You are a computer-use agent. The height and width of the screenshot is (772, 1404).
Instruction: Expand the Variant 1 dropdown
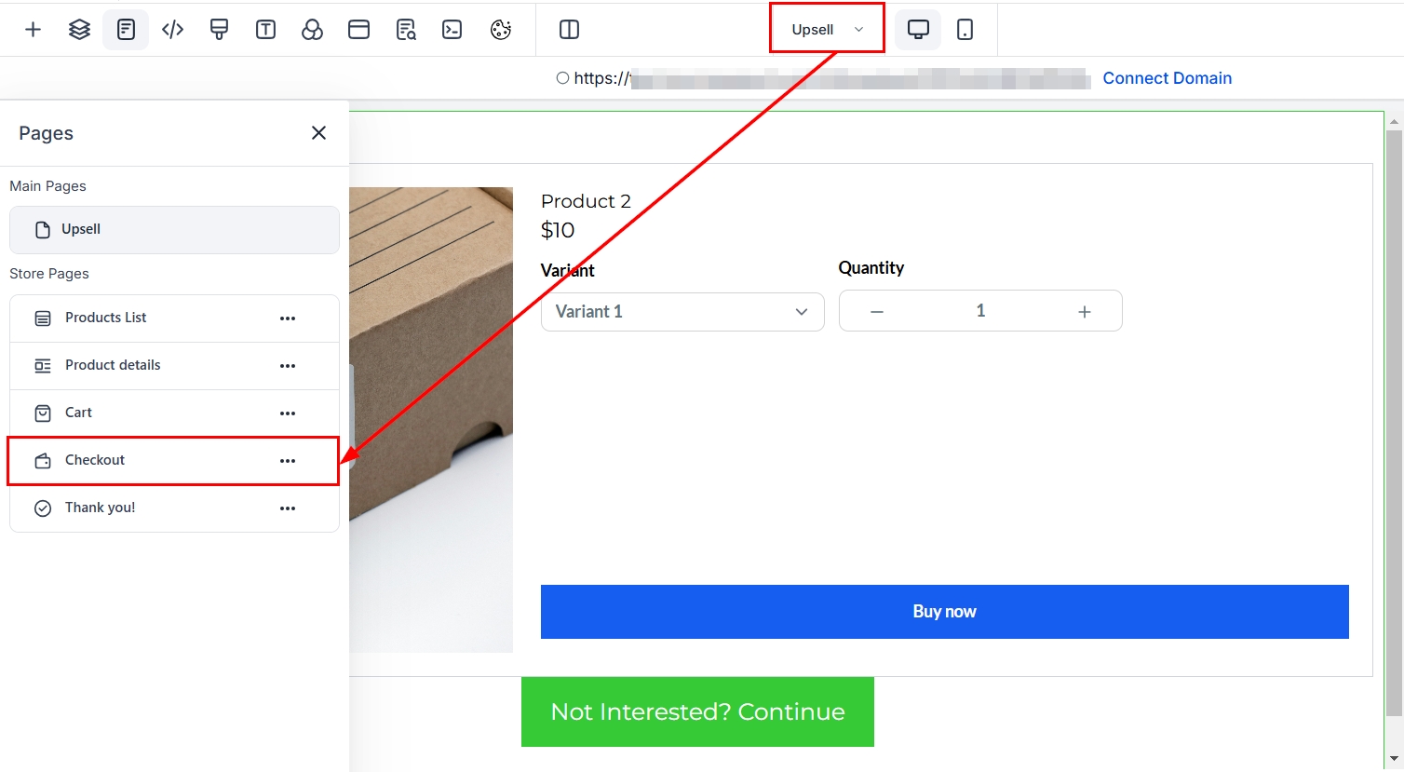click(682, 312)
